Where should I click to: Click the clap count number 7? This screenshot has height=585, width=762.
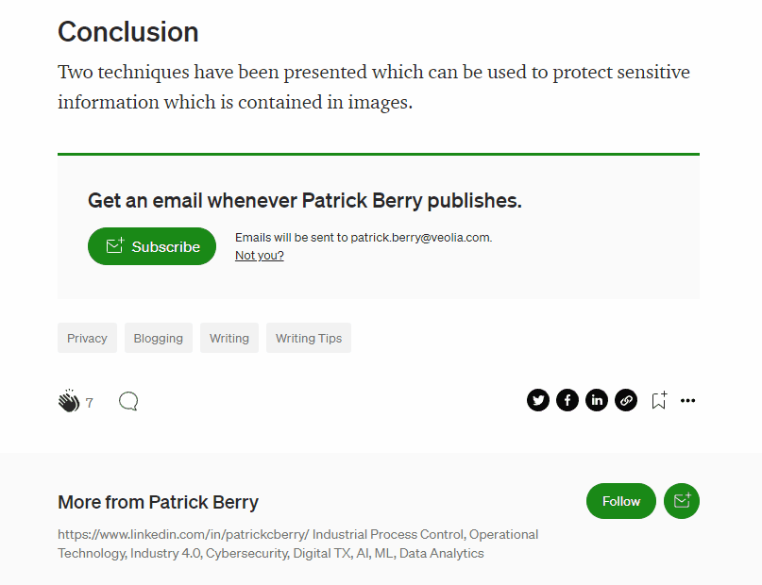coord(90,403)
